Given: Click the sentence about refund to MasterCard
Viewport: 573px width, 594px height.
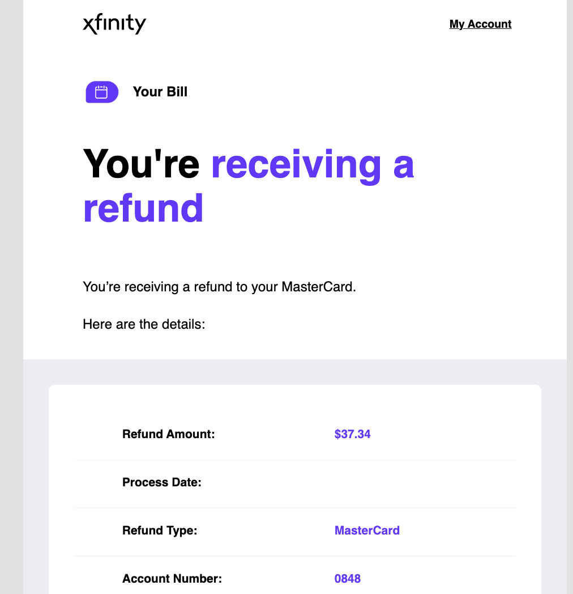Looking at the screenshot, I should point(219,287).
